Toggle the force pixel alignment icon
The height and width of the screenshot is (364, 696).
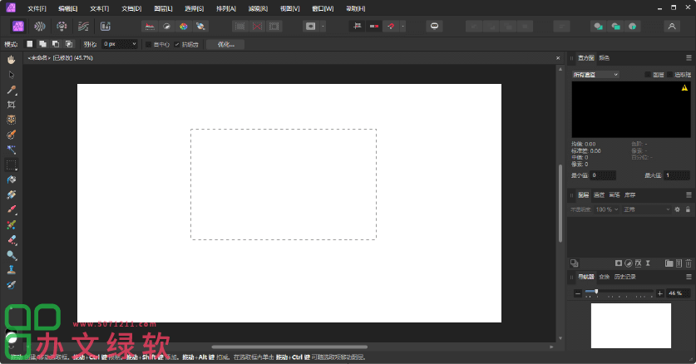point(357,27)
